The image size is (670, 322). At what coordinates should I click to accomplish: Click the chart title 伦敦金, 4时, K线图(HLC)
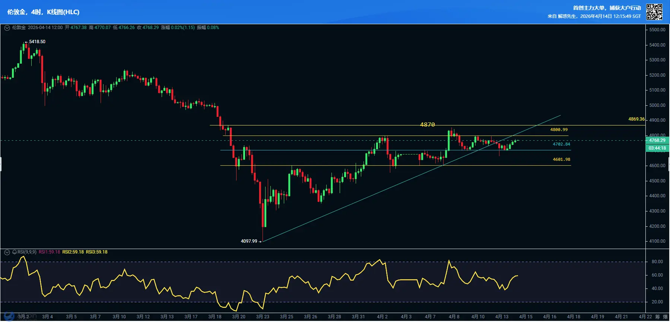tap(43, 12)
